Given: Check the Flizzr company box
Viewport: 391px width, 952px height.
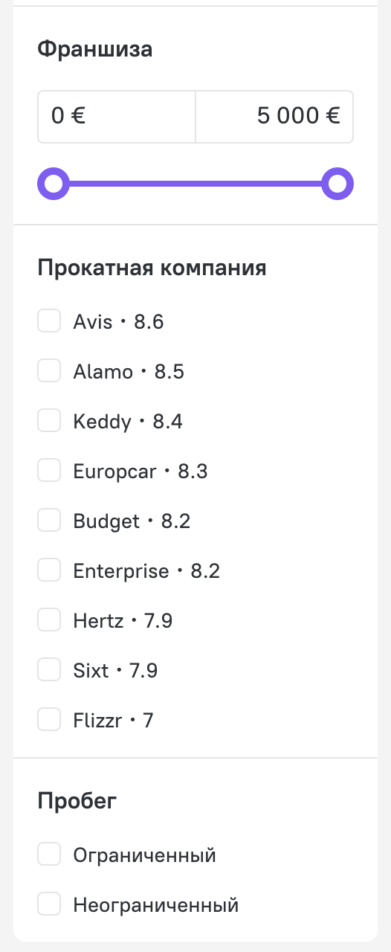Looking at the screenshot, I should click(49, 721).
